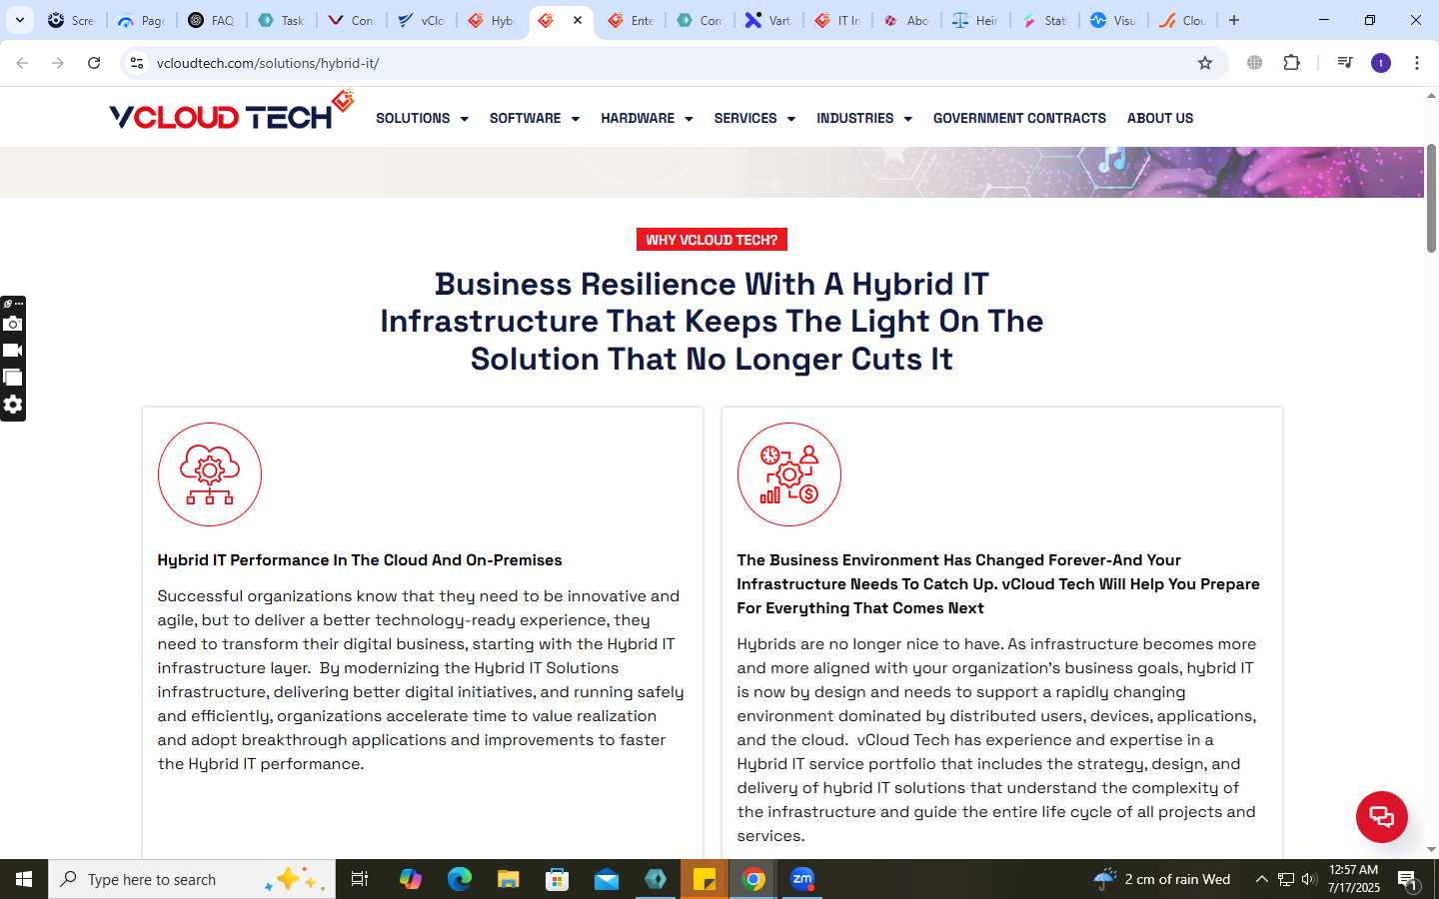The height and width of the screenshot is (899, 1439).
Task: Open Windows Task View
Action: tap(360, 879)
